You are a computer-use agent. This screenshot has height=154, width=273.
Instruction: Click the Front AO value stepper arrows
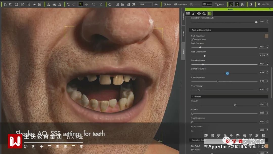[267, 104]
